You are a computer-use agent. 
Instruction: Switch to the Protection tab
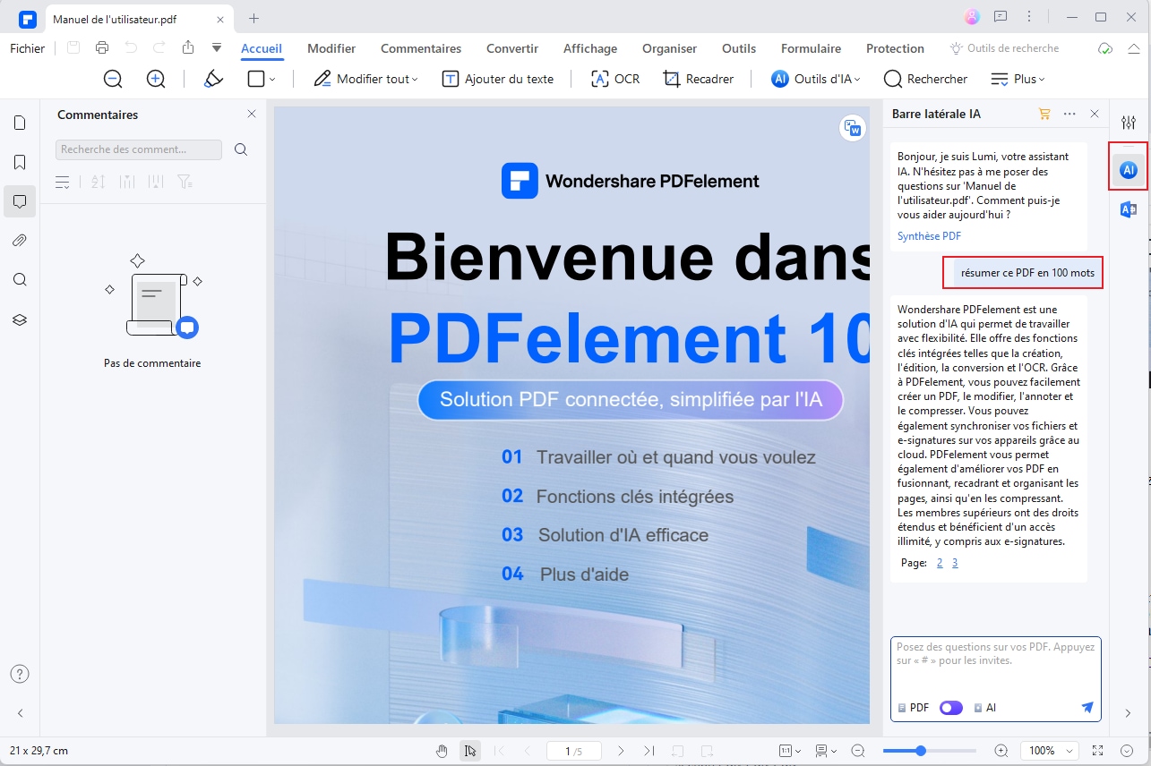(x=895, y=48)
